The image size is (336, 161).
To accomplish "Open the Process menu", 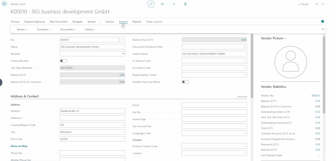I will (15, 22).
